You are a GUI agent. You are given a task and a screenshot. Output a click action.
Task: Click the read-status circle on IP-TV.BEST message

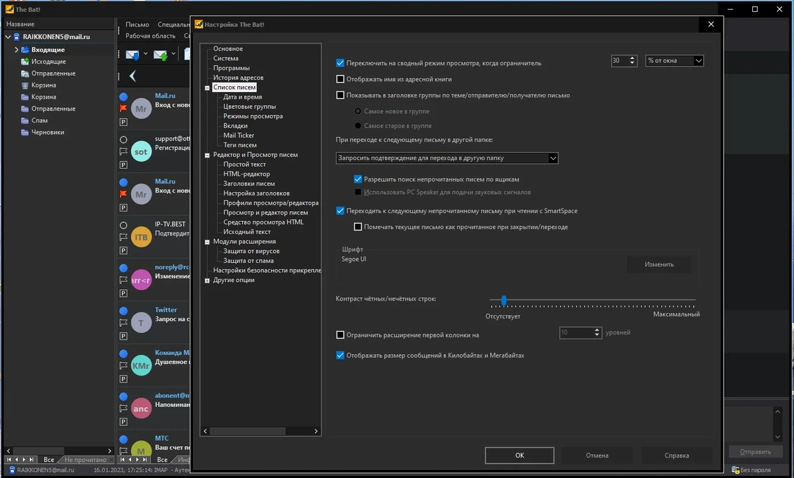123,225
